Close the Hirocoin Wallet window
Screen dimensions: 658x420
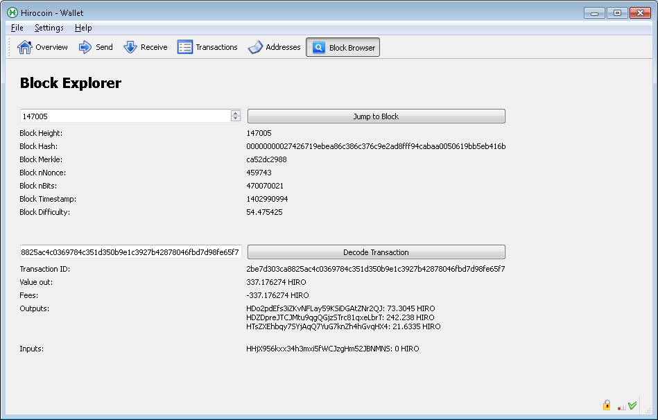pyautogui.click(x=641, y=13)
